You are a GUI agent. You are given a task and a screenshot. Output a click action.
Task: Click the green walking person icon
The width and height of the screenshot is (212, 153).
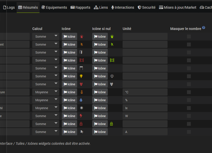(x=112, y=45)
